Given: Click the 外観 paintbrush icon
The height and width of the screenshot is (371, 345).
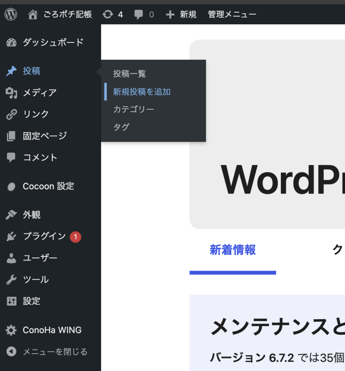Looking at the screenshot, I should tap(11, 215).
